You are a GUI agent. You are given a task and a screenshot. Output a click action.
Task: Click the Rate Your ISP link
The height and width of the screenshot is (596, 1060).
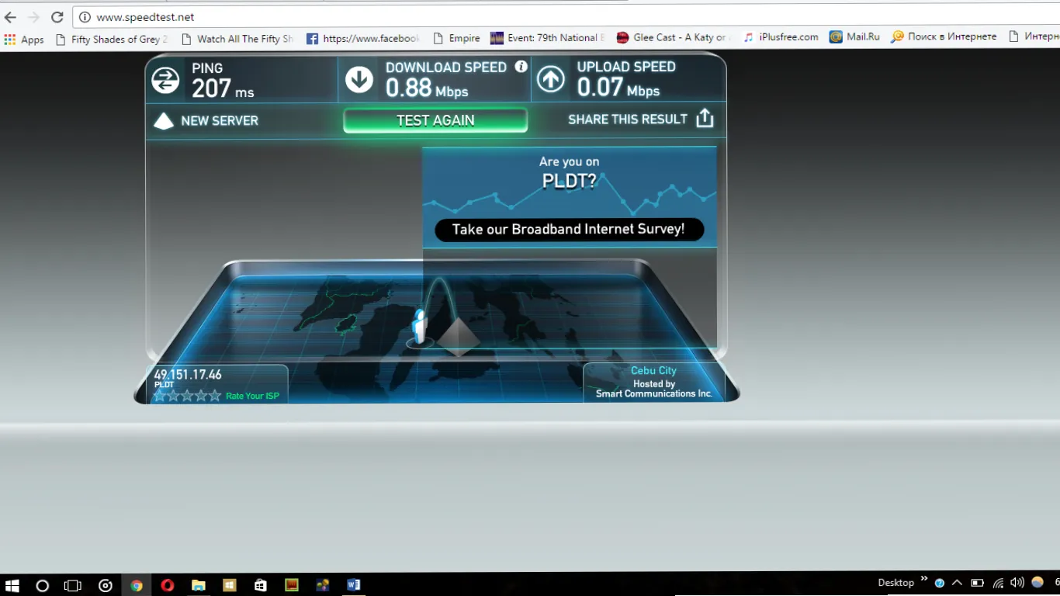pyautogui.click(x=252, y=397)
